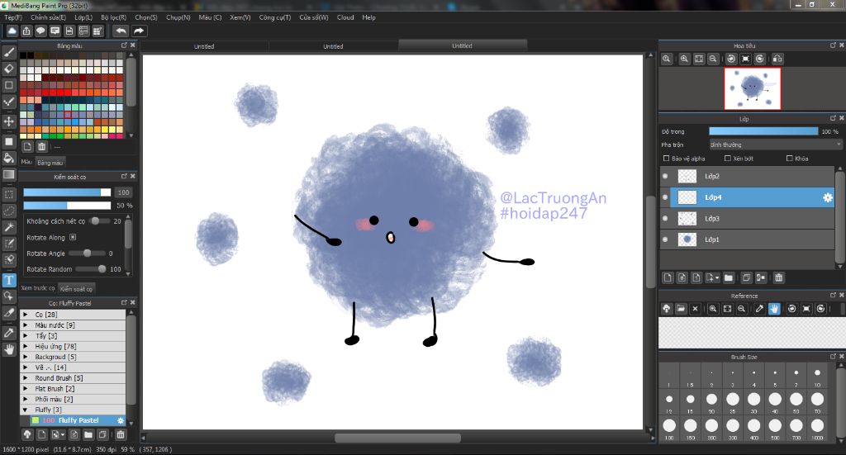This screenshot has height=455, width=846.
Task: Adjust the Rotate Random slider
Action: [91, 269]
